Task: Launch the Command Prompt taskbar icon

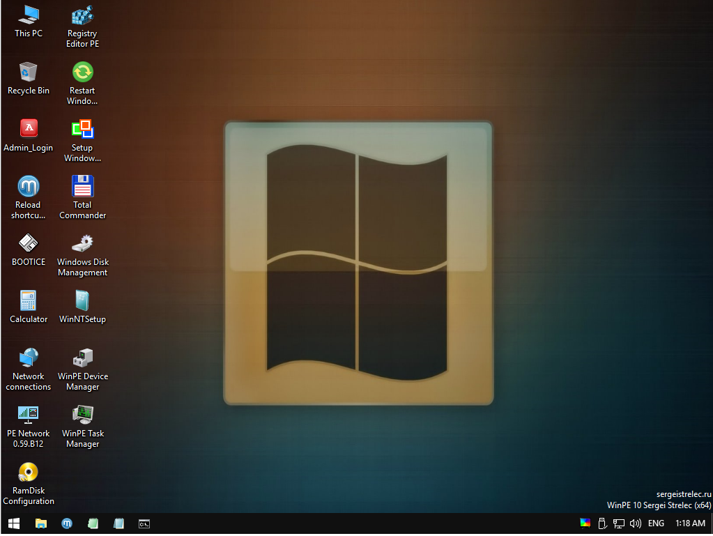Action: coord(144,523)
